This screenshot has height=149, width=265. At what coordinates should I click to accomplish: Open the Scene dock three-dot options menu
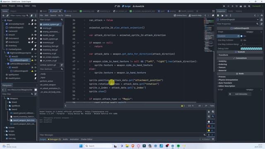pyautogui.click(x=36, y=16)
